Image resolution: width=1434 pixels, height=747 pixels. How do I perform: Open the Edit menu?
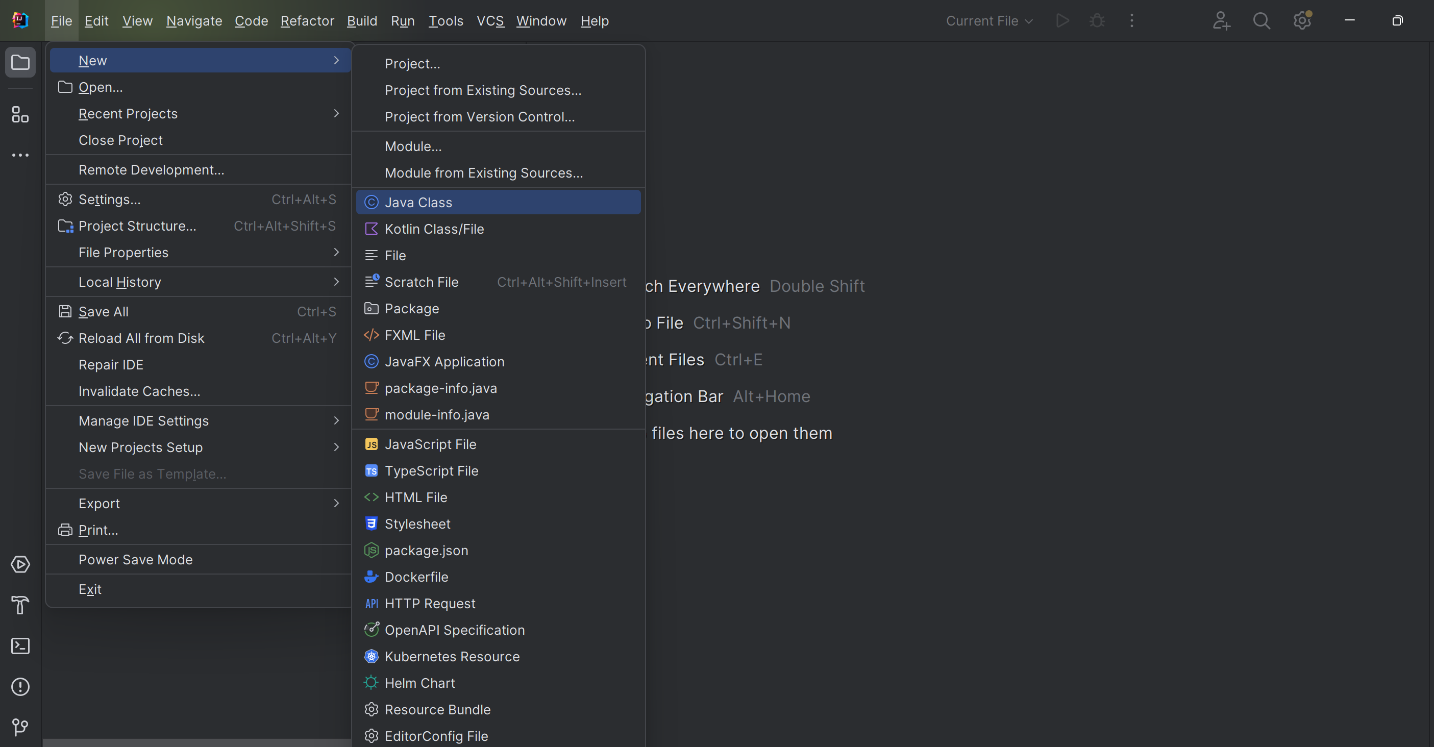click(x=96, y=20)
